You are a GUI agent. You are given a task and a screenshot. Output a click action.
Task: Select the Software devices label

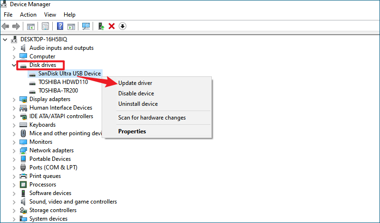(x=50, y=193)
